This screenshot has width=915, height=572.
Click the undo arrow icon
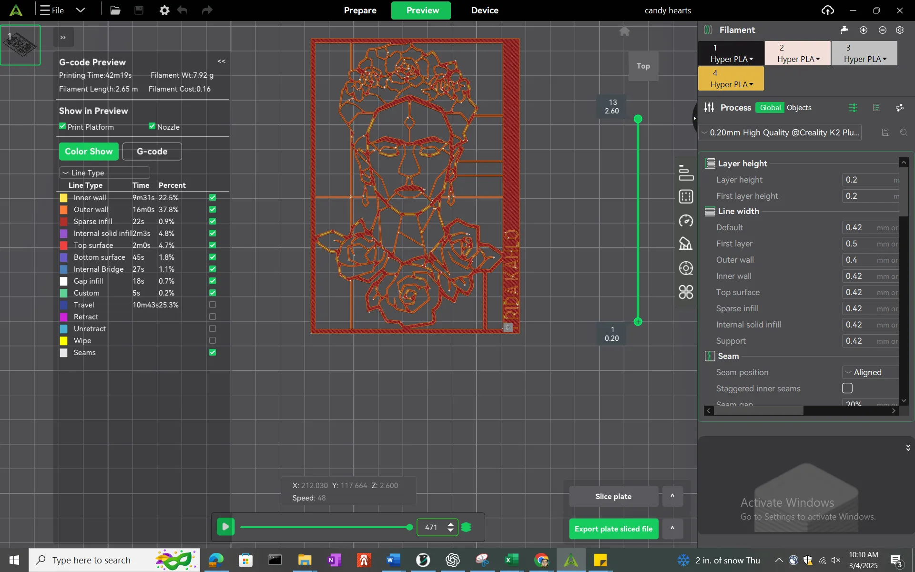[183, 10]
